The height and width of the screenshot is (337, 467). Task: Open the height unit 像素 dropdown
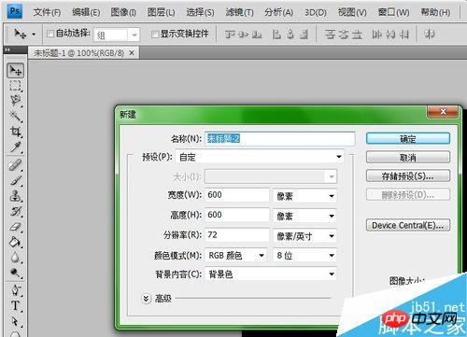[x=304, y=216]
